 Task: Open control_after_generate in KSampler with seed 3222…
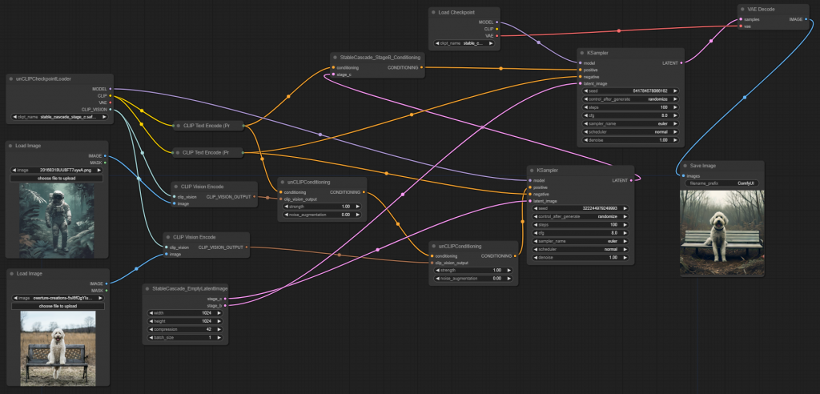click(x=580, y=216)
